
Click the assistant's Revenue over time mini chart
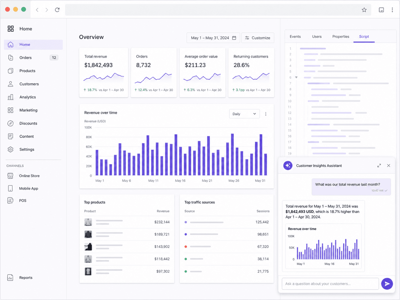[x=323, y=246]
